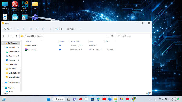Open Downloads in Quick access

[x=13, y=52]
